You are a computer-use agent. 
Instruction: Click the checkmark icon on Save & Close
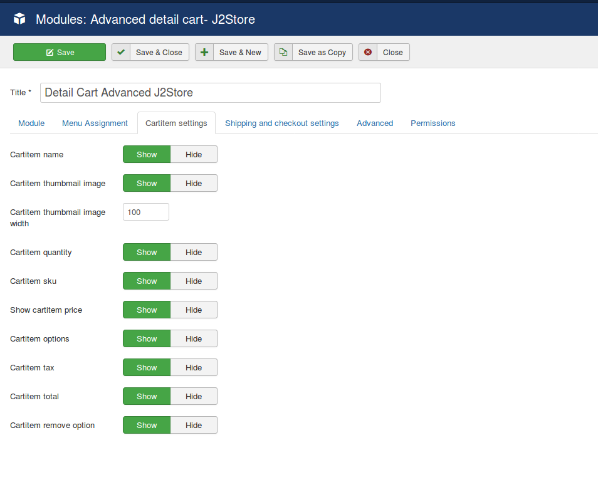coord(121,52)
